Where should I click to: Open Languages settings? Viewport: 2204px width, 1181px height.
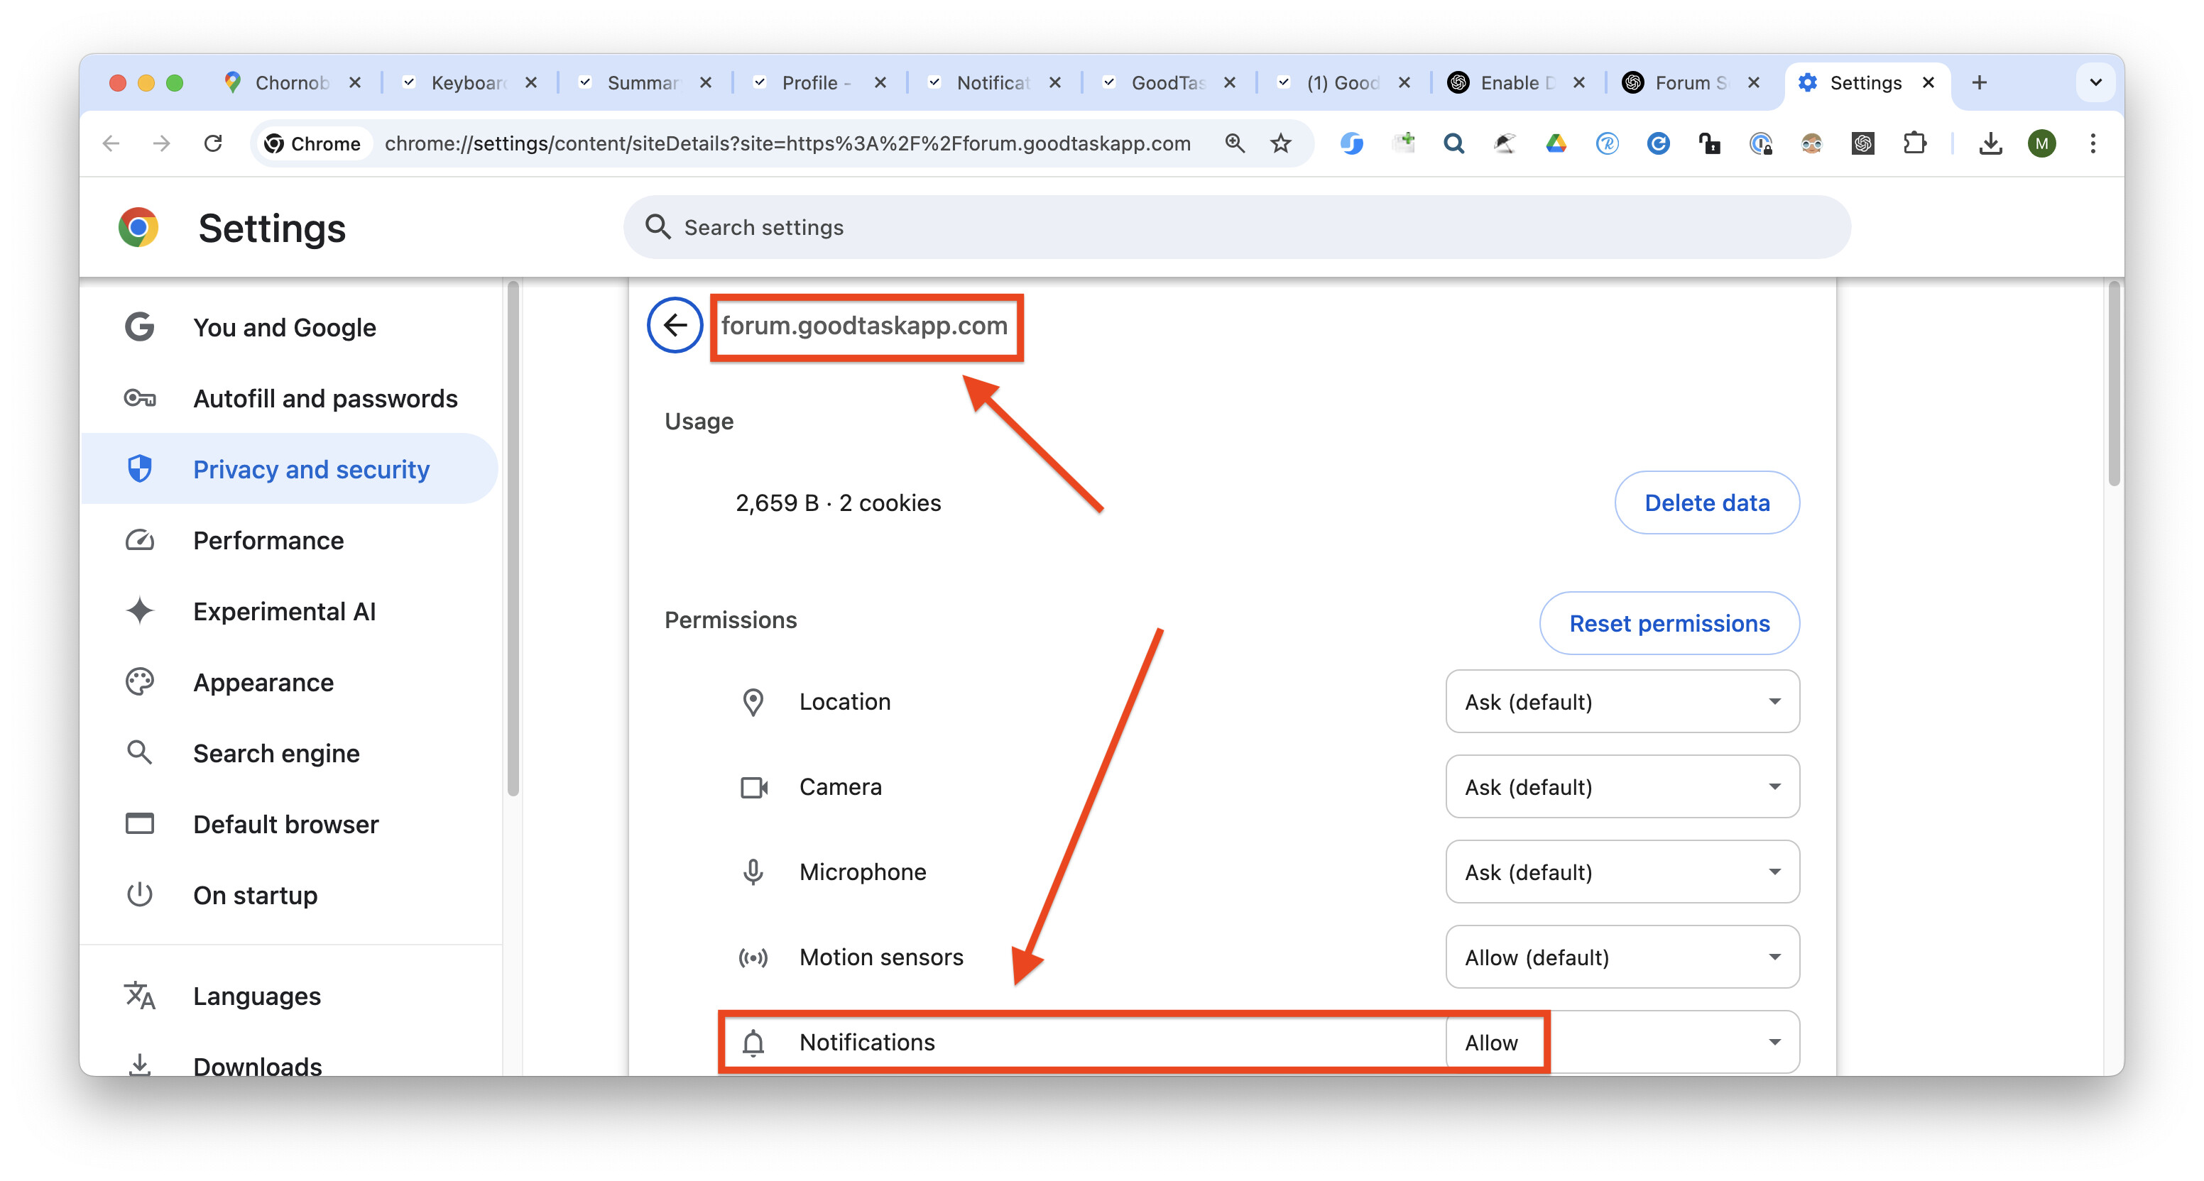[289, 996]
